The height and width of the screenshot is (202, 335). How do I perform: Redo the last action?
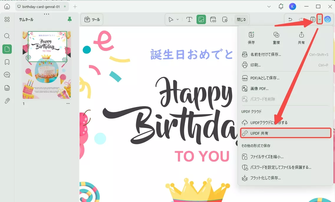[x=301, y=19]
